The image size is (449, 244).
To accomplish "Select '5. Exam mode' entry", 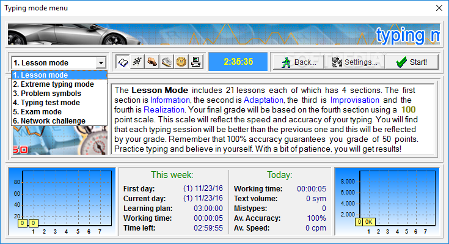I will tap(59, 112).
